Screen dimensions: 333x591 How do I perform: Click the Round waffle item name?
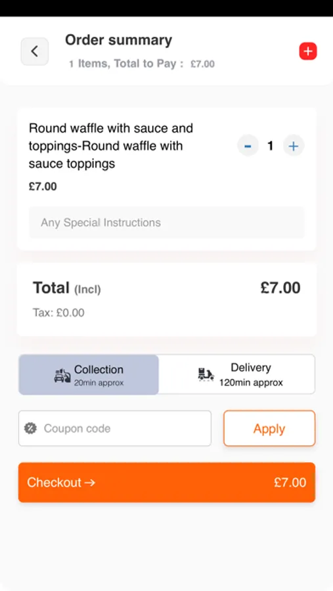(111, 146)
